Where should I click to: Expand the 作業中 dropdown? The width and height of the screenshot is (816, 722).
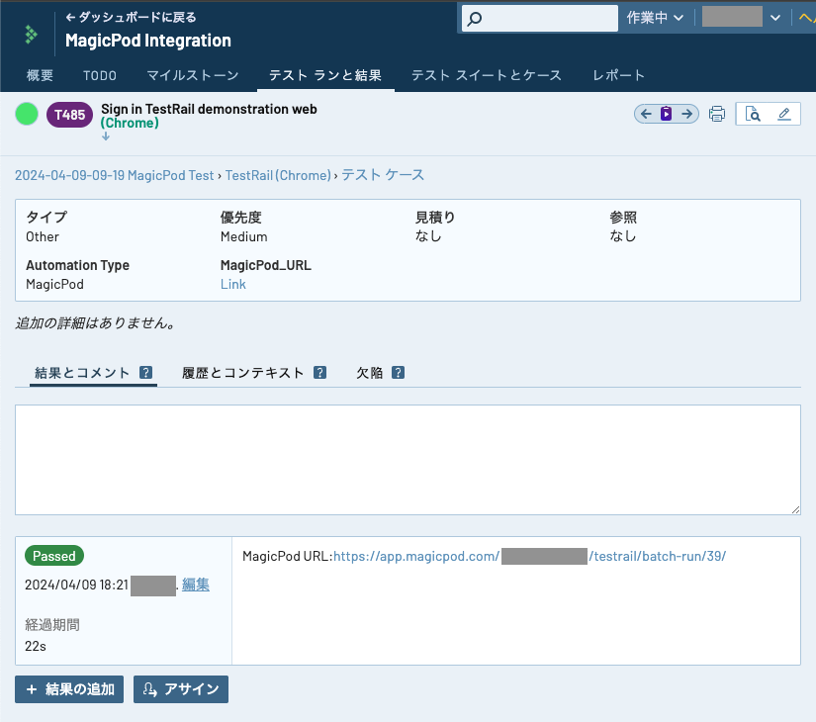coord(655,18)
